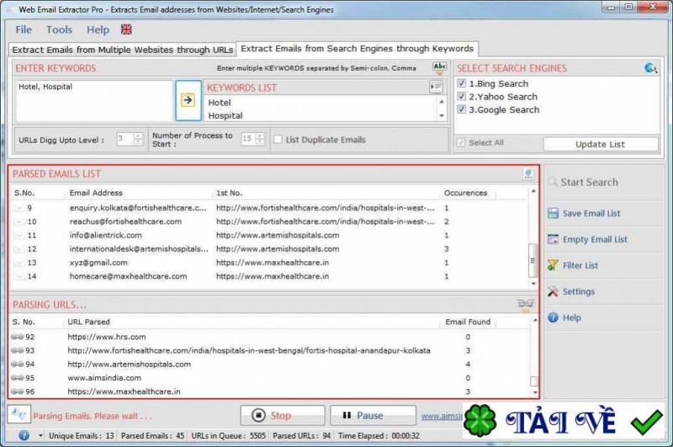
Task: Click the Pause button
Action: (373, 415)
